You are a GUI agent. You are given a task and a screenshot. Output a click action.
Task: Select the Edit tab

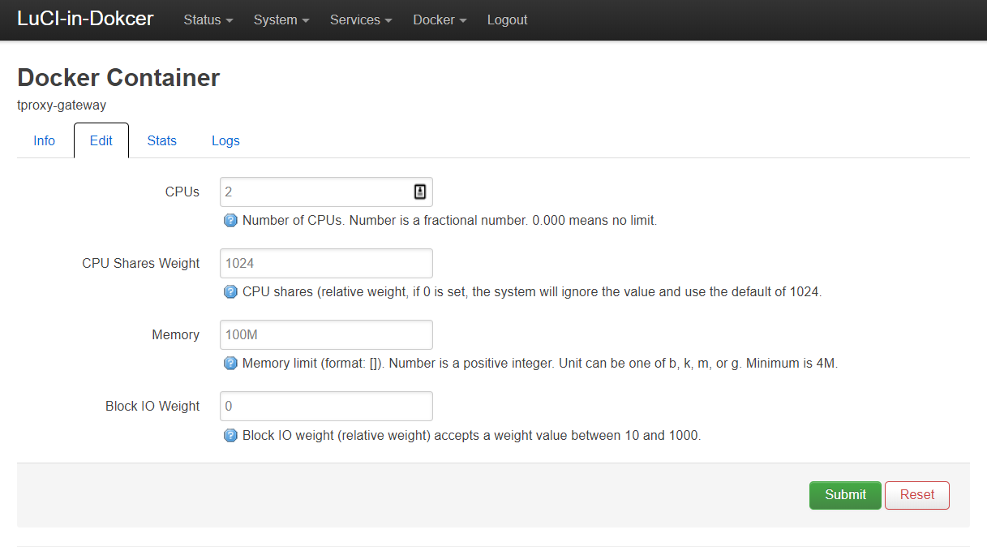pos(101,141)
